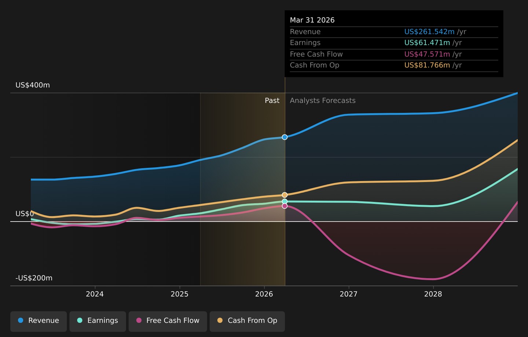Click the US$0 y-axis label
This screenshot has width=528, height=337.
pyautogui.click(x=25, y=214)
